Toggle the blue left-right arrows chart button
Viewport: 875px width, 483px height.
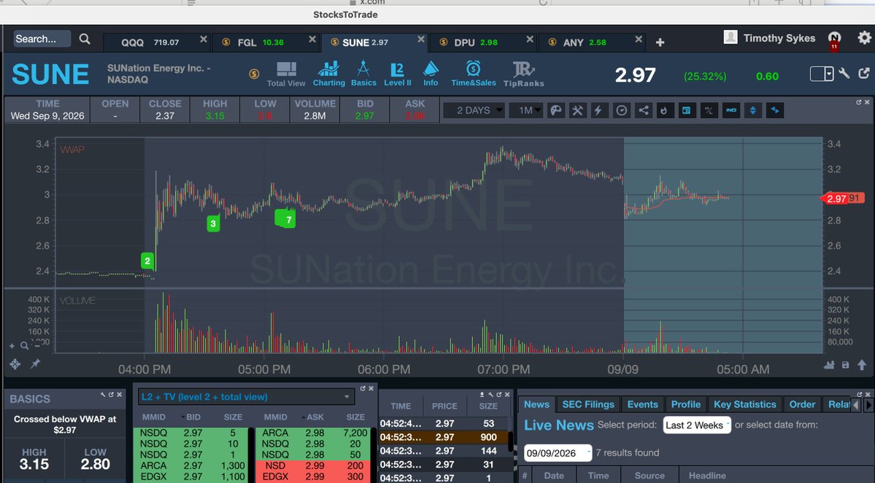[x=774, y=110]
